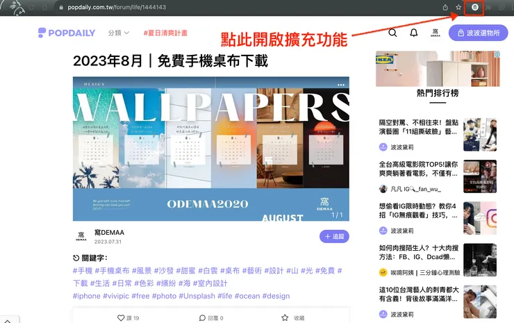Click the 熱門排行榜 heading
514x323 pixels.
pyautogui.click(x=438, y=93)
